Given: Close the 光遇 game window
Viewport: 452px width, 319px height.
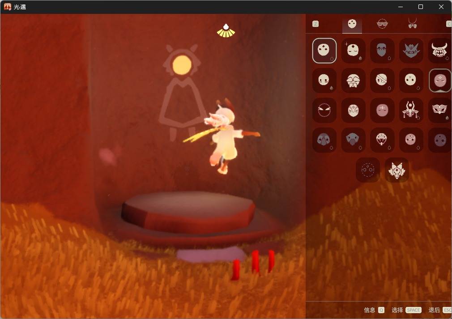Looking at the screenshot, I should 441,7.
